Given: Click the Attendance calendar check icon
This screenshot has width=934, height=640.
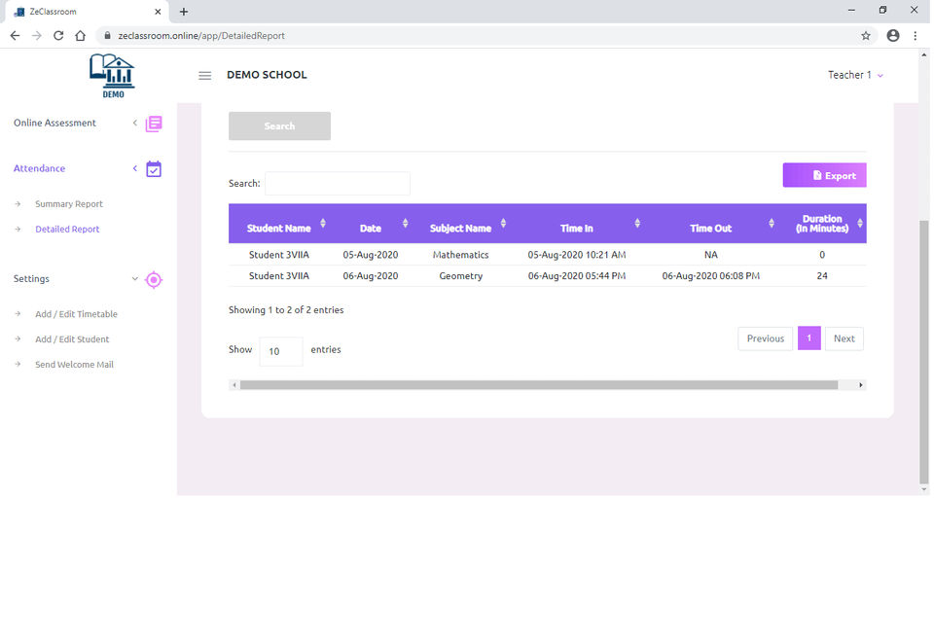Looking at the screenshot, I should 154,169.
